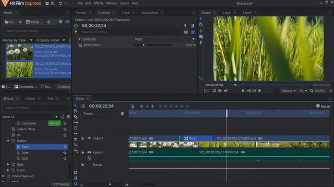
Task: Jump to start in Viewer playback
Action: click(x=243, y=91)
